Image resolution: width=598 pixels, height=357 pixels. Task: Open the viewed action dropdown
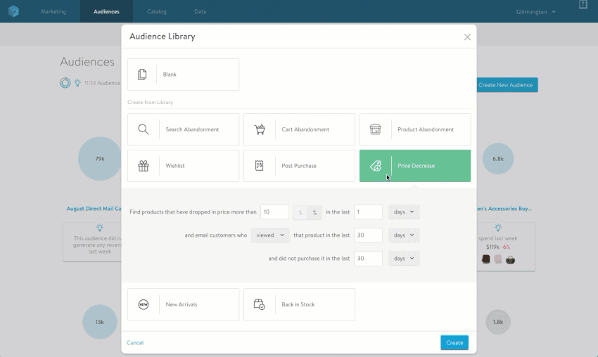[x=270, y=235]
